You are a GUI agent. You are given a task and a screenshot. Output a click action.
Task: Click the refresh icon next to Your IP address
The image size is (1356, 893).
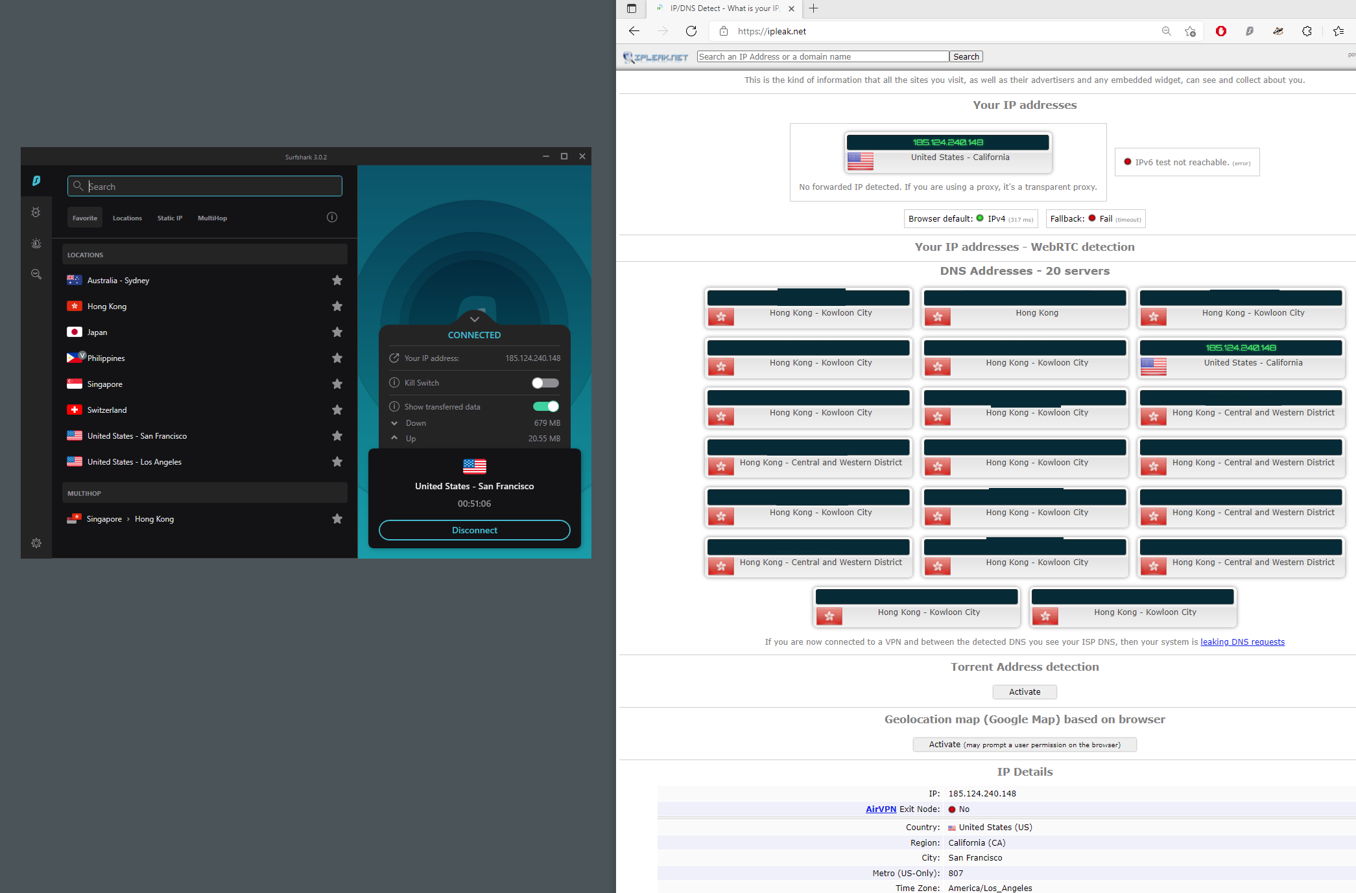(x=394, y=358)
